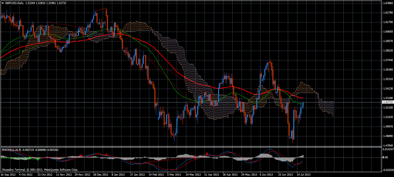The width and height of the screenshot is (394, 177).
Task: Click the 1.60650 price axis label
Action: point(389,31)
